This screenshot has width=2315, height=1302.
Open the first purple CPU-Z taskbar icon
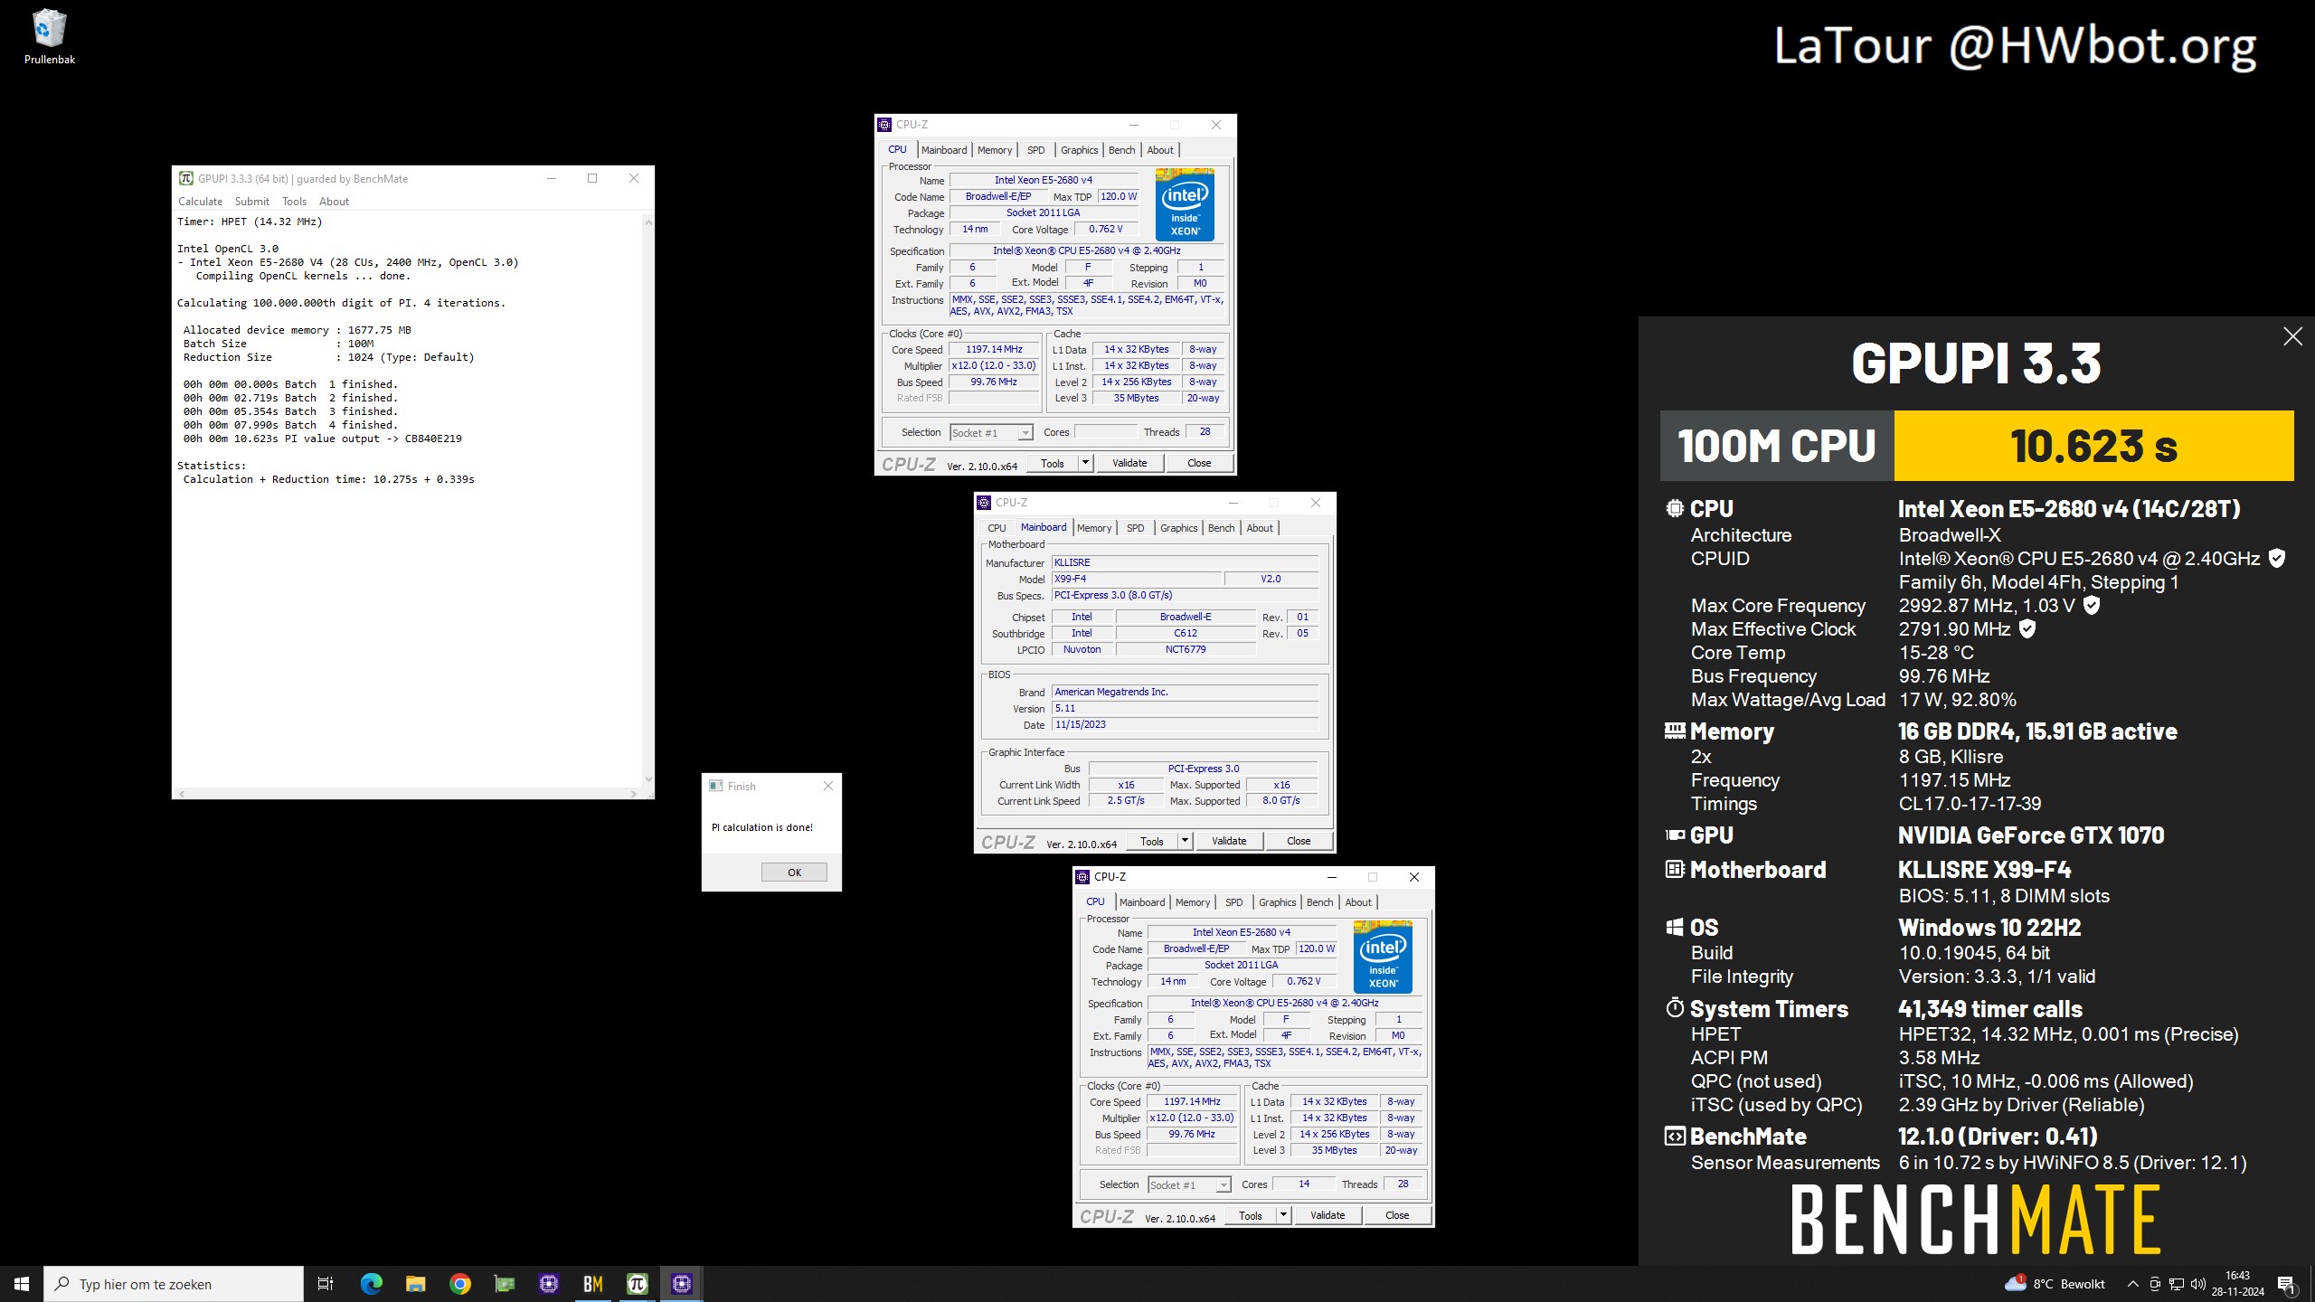[548, 1284]
